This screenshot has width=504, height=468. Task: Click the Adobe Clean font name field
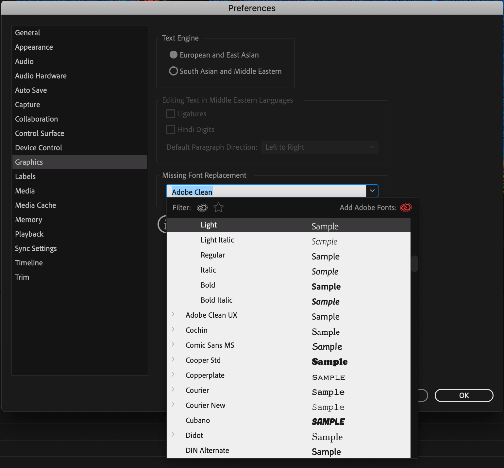(x=266, y=191)
